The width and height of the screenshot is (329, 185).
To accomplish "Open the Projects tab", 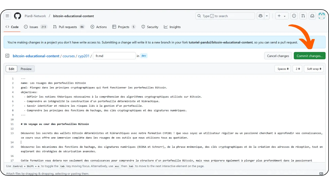I will tap(124, 27).
